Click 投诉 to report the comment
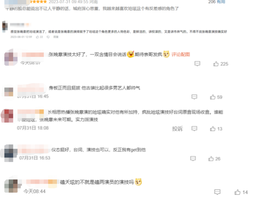This screenshot has width=254, height=201. point(177,129)
